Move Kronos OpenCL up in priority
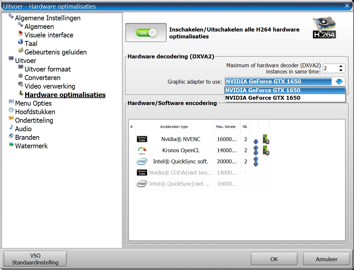 pyautogui.click(x=256, y=148)
